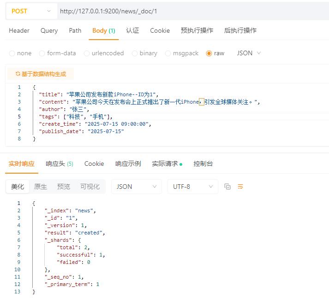This screenshot has height=298, width=329.
Task: Click the "_primary_term": 1 response line
Action: (72, 284)
